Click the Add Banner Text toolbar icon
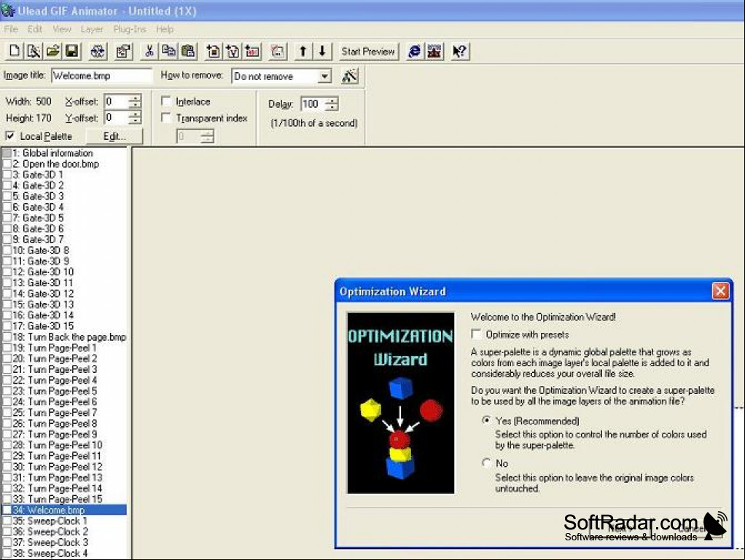This screenshot has height=560, width=745. coord(252,51)
